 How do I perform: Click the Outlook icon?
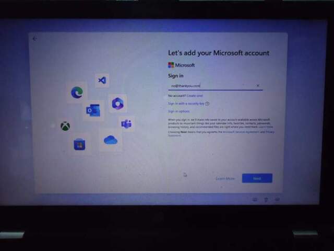[x=93, y=110]
